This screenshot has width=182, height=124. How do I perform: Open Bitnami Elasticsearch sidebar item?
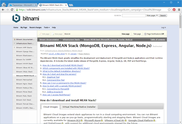pos(25,56)
